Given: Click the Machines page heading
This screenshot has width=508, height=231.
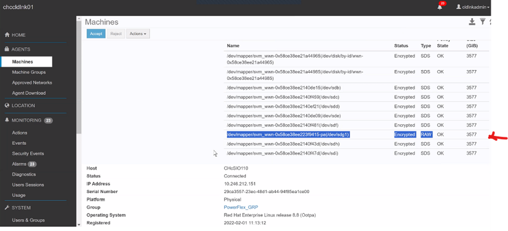Looking at the screenshot, I should point(102,22).
